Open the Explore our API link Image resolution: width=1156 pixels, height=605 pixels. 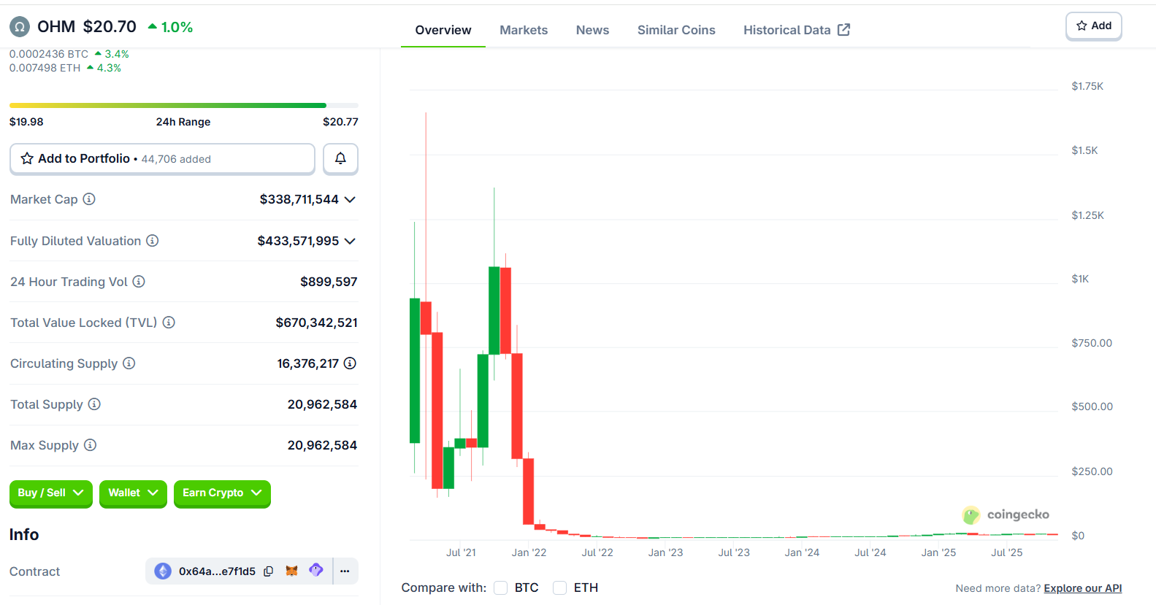(1082, 588)
